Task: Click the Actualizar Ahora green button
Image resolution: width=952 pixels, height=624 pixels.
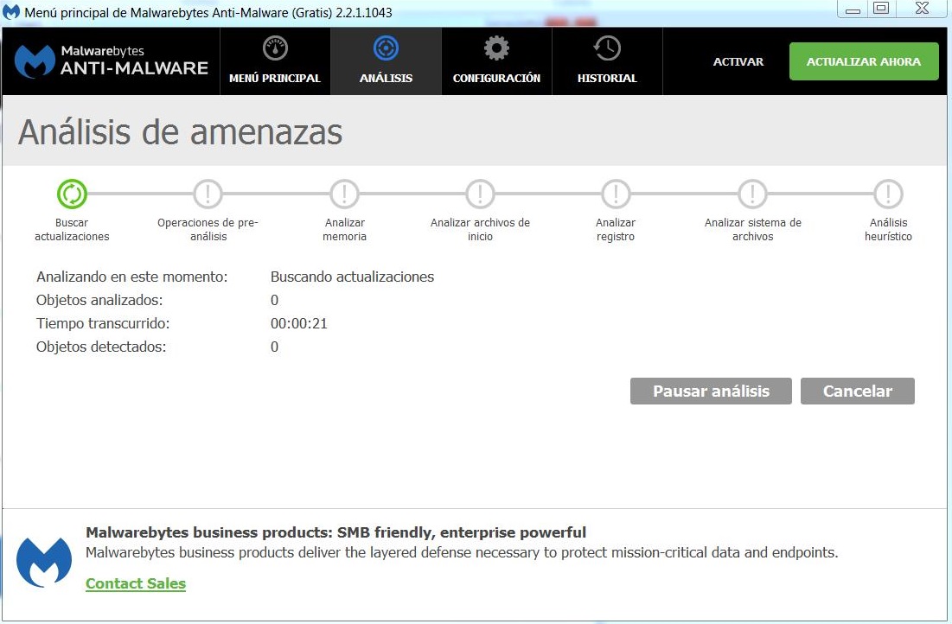Action: 864,61
